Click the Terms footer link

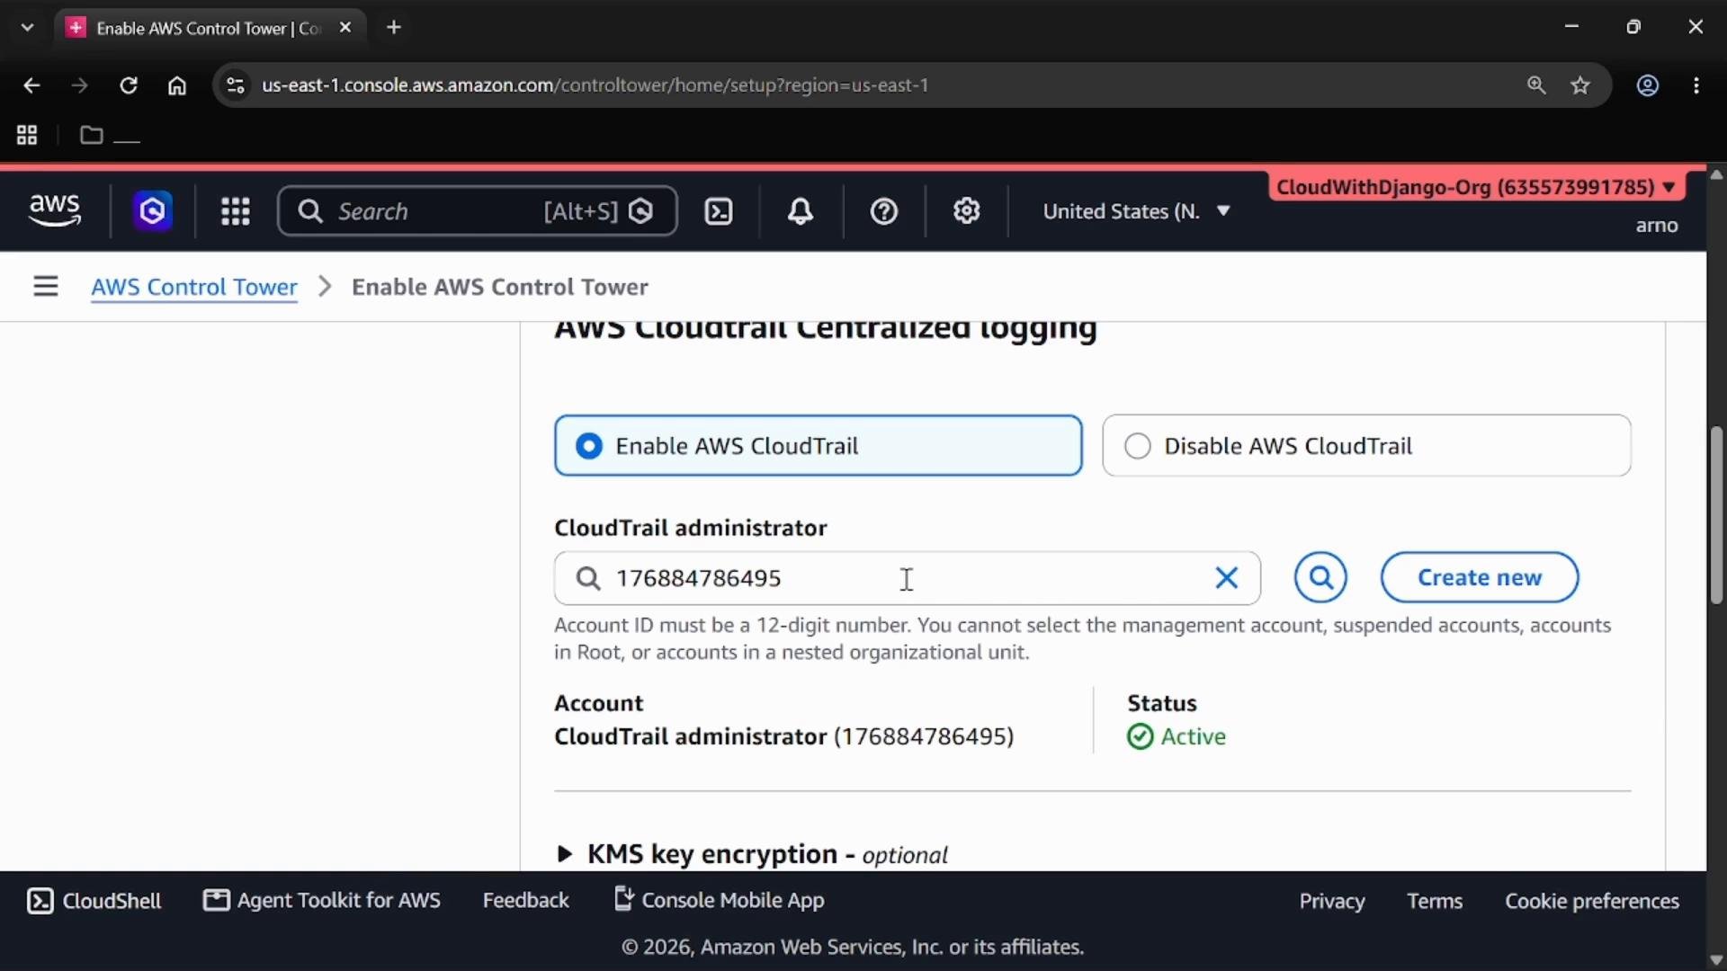coord(1435,902)
